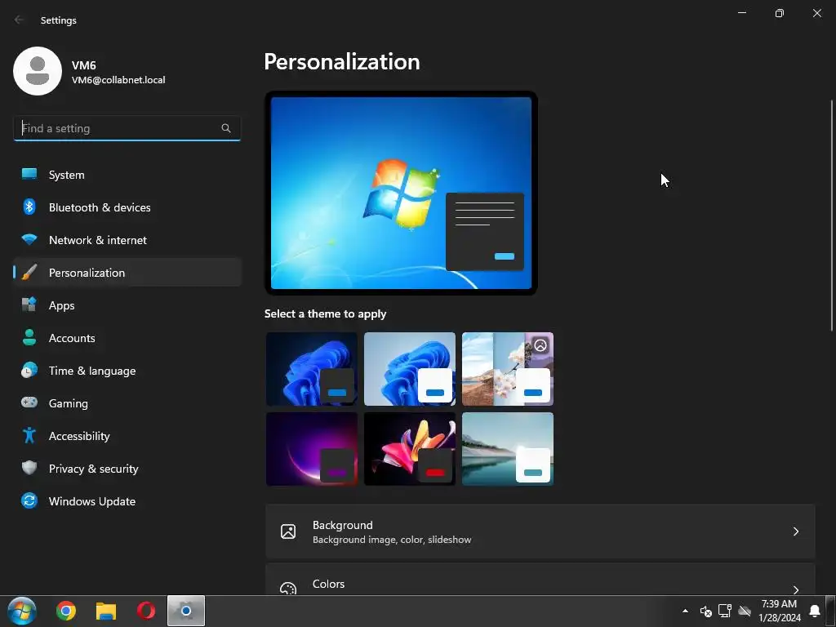This screenshot has height=627, width=836.
Task: Click the Personalization paintbrush icon
Action: 29,273
